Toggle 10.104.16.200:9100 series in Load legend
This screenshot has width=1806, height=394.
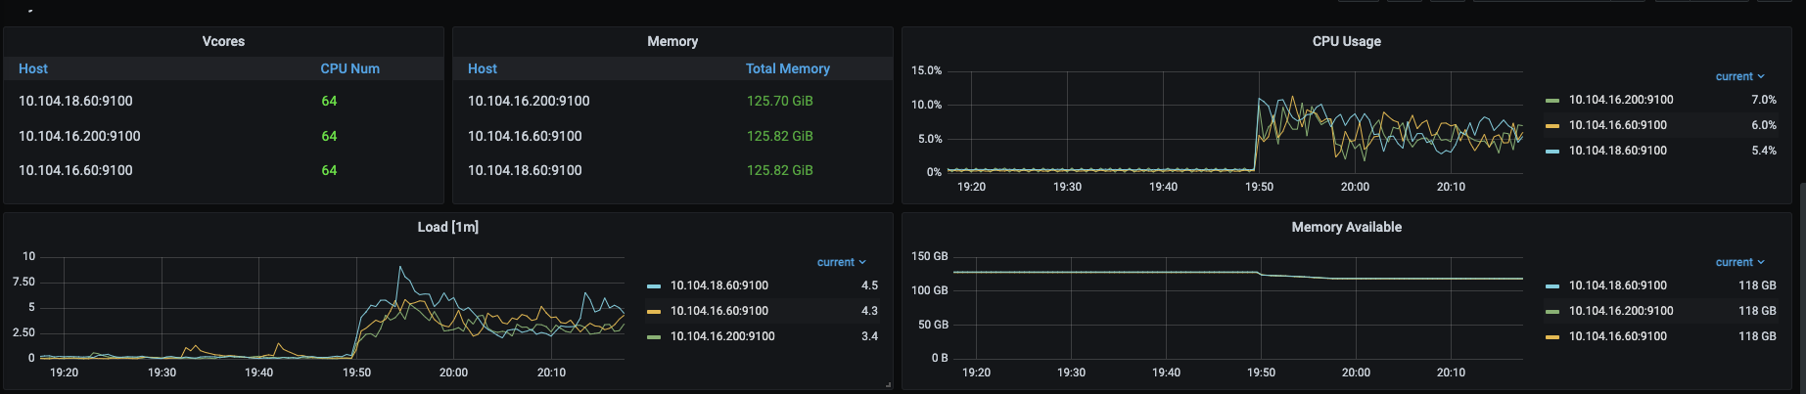(721, 336)
